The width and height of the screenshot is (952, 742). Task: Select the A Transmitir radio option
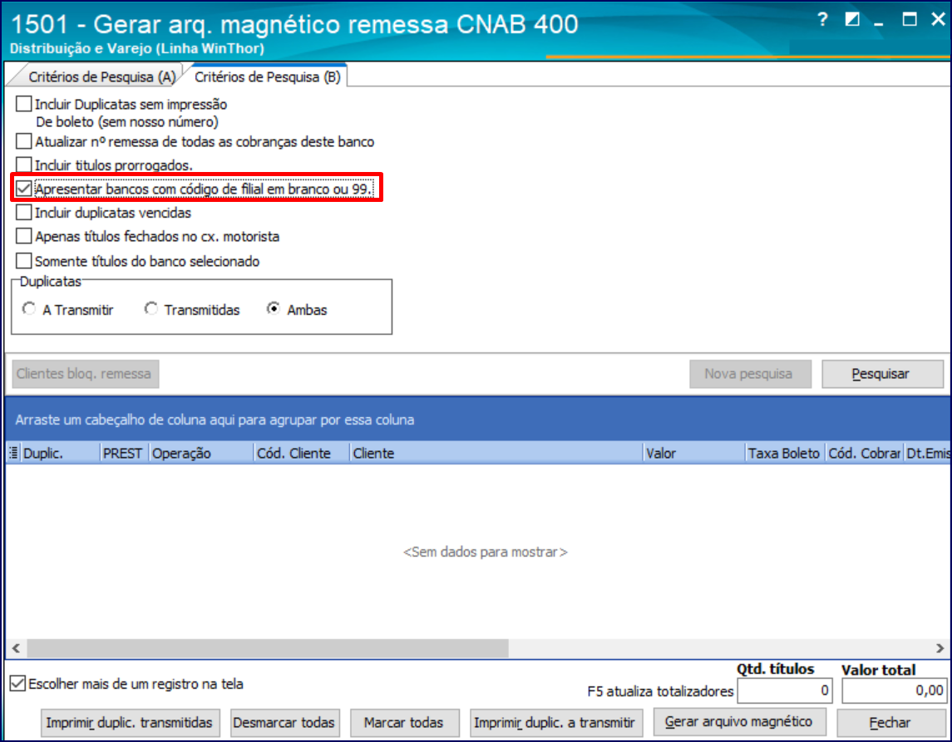[28, 309]
